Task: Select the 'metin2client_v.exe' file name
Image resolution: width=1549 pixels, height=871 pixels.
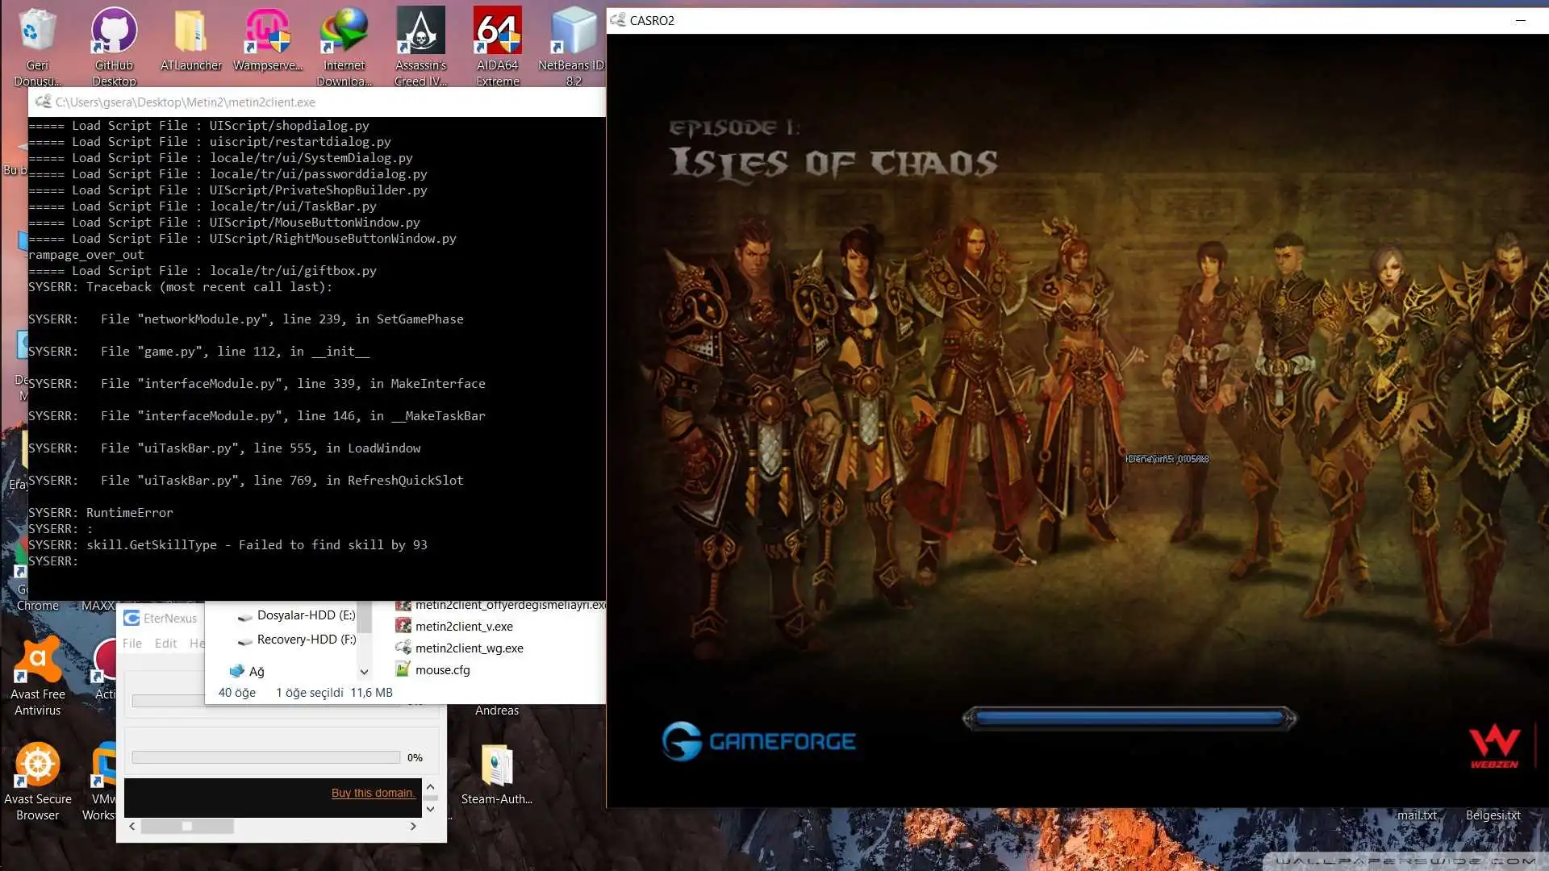Action: tap(464, 626)
